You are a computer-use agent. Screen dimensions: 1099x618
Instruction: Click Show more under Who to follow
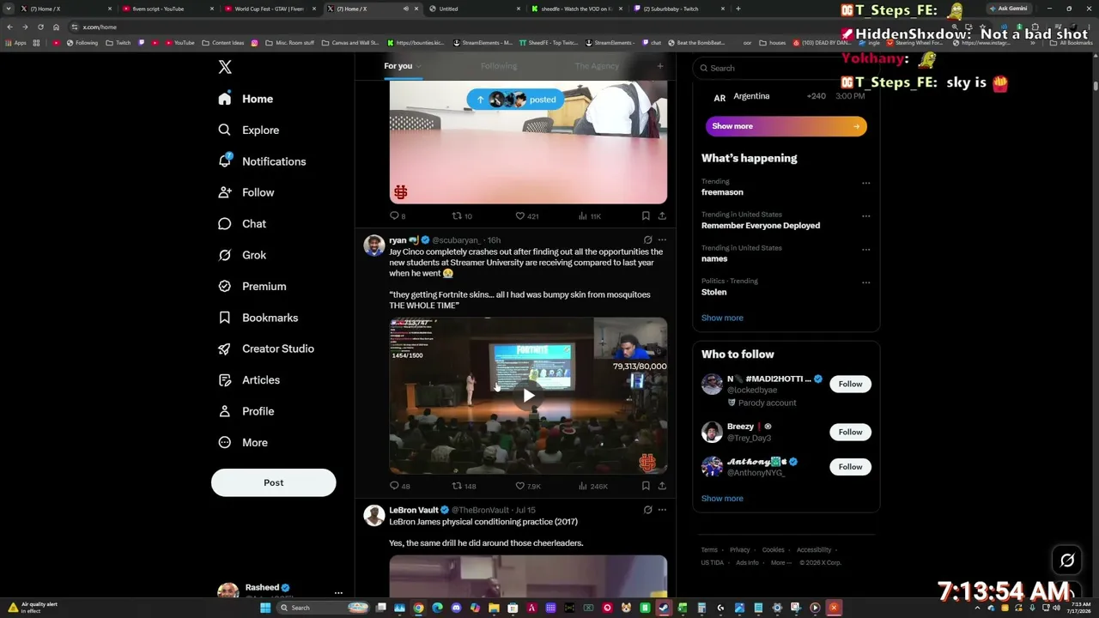[x=722, y=499]
